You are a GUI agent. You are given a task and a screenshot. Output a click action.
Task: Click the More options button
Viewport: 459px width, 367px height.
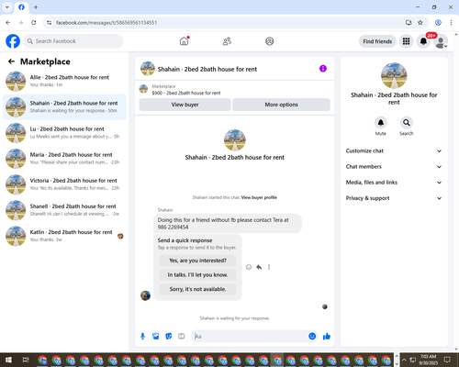click(281, 105)
